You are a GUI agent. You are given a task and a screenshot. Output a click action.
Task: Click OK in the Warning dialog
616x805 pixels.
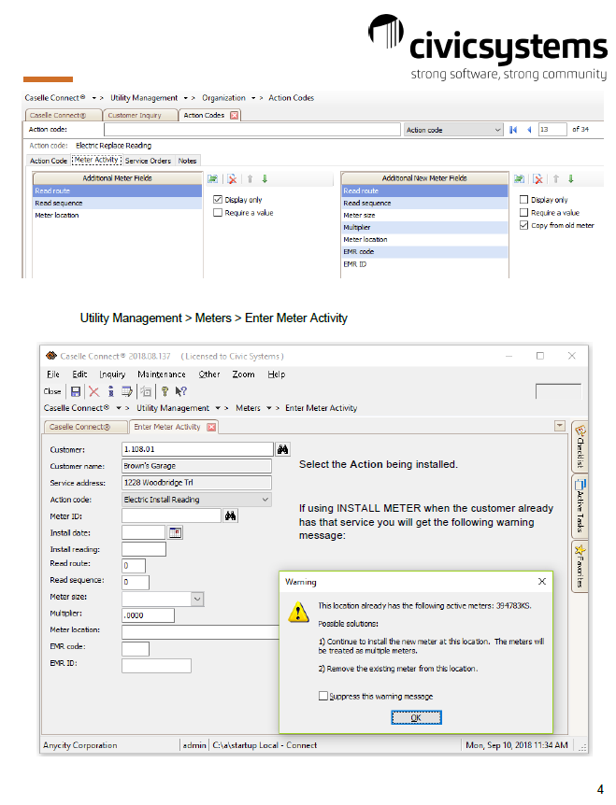(x=416, y=718)
